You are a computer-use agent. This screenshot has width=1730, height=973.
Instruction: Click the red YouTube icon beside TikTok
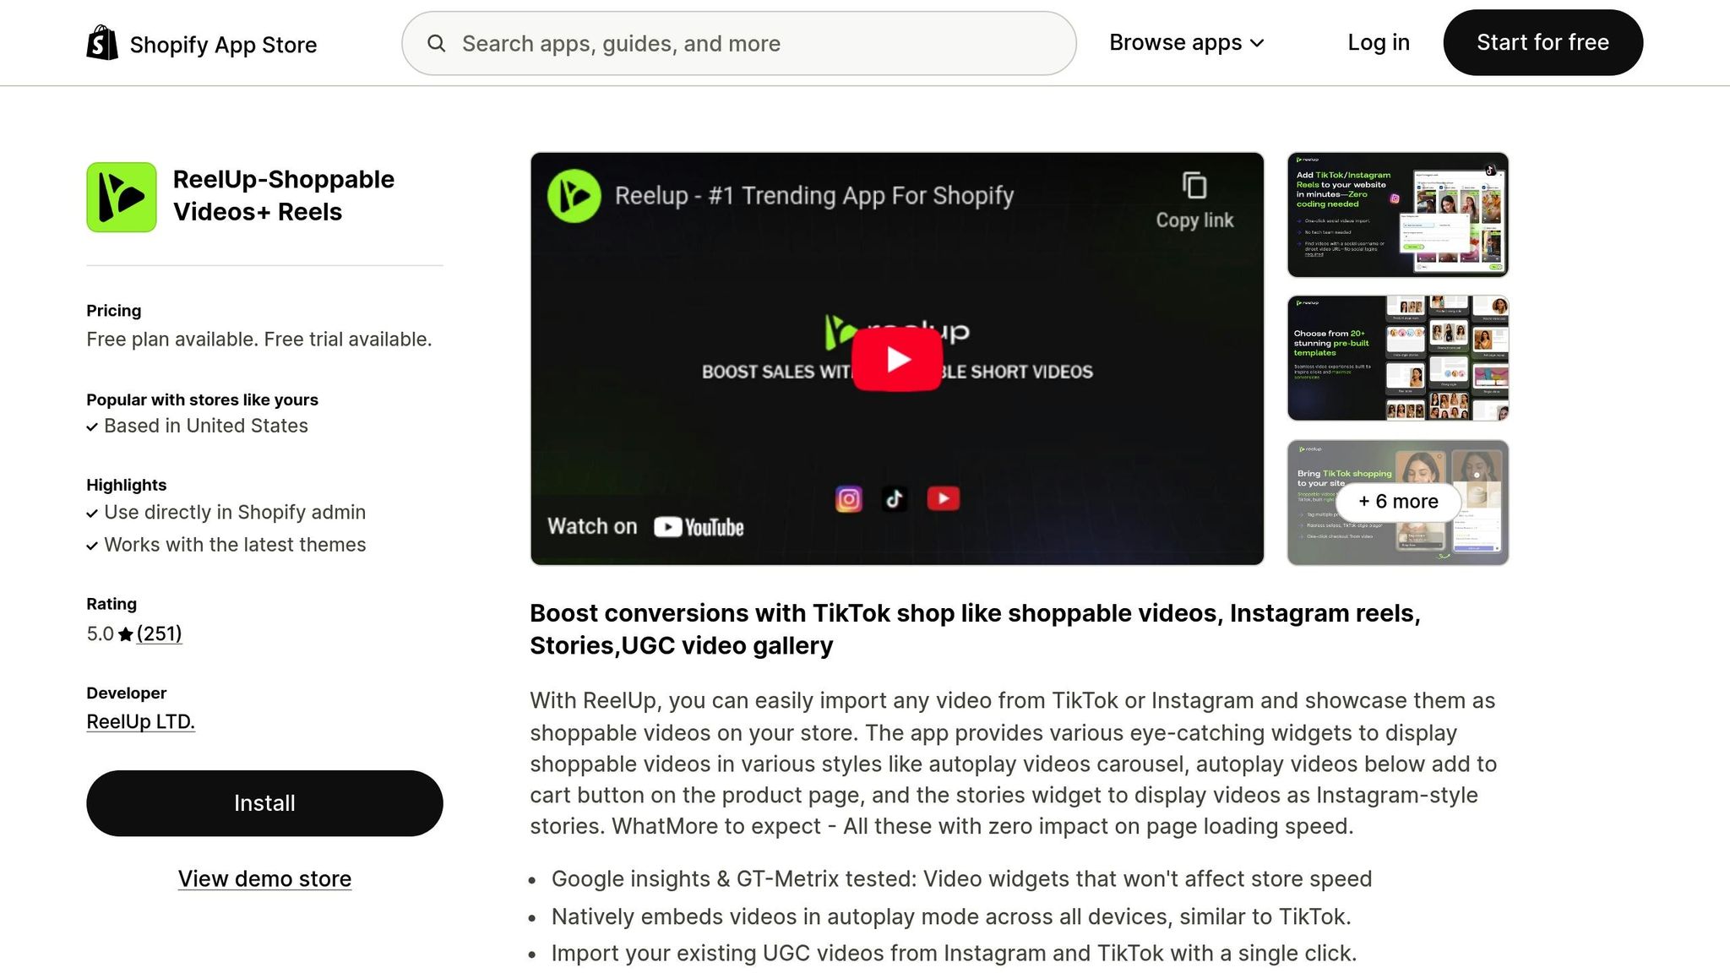coord(943,499)
